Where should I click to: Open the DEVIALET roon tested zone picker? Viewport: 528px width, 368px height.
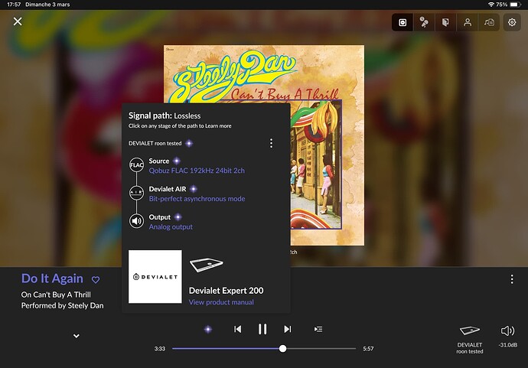pyautogui.click(x=470, y=340)
